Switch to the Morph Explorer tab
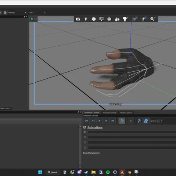 [x=126, y=113]
